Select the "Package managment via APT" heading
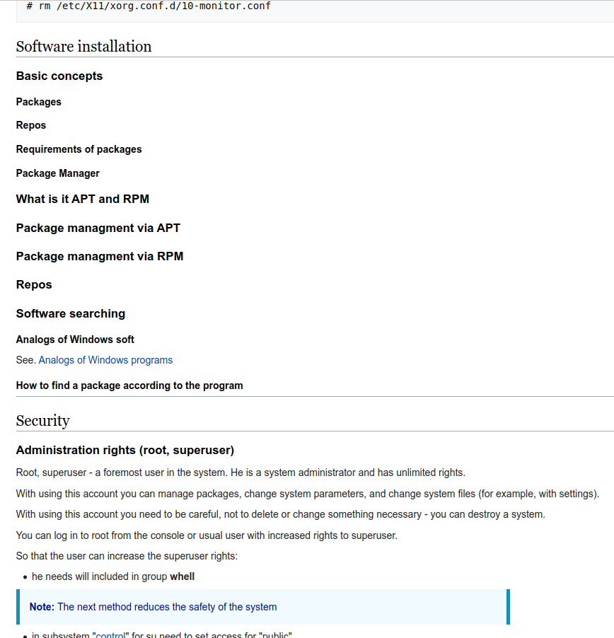 pyautogui.click(x=98, y=228)
